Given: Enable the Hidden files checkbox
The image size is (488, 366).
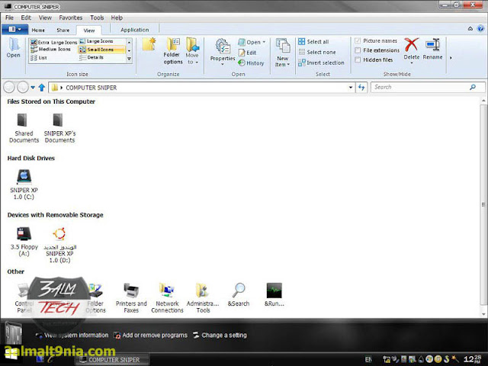Looking at the screenshot, I should click(x=358, y=59).
